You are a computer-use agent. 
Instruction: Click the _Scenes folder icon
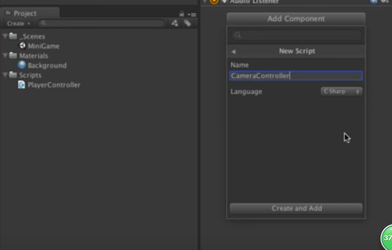click(13, 36)
